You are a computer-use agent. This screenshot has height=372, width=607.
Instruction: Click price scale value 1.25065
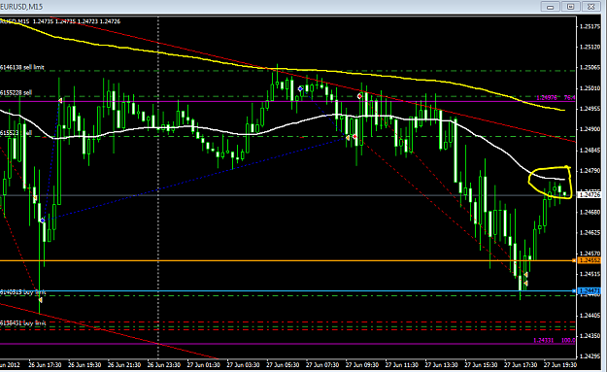[x=590, y=67]
